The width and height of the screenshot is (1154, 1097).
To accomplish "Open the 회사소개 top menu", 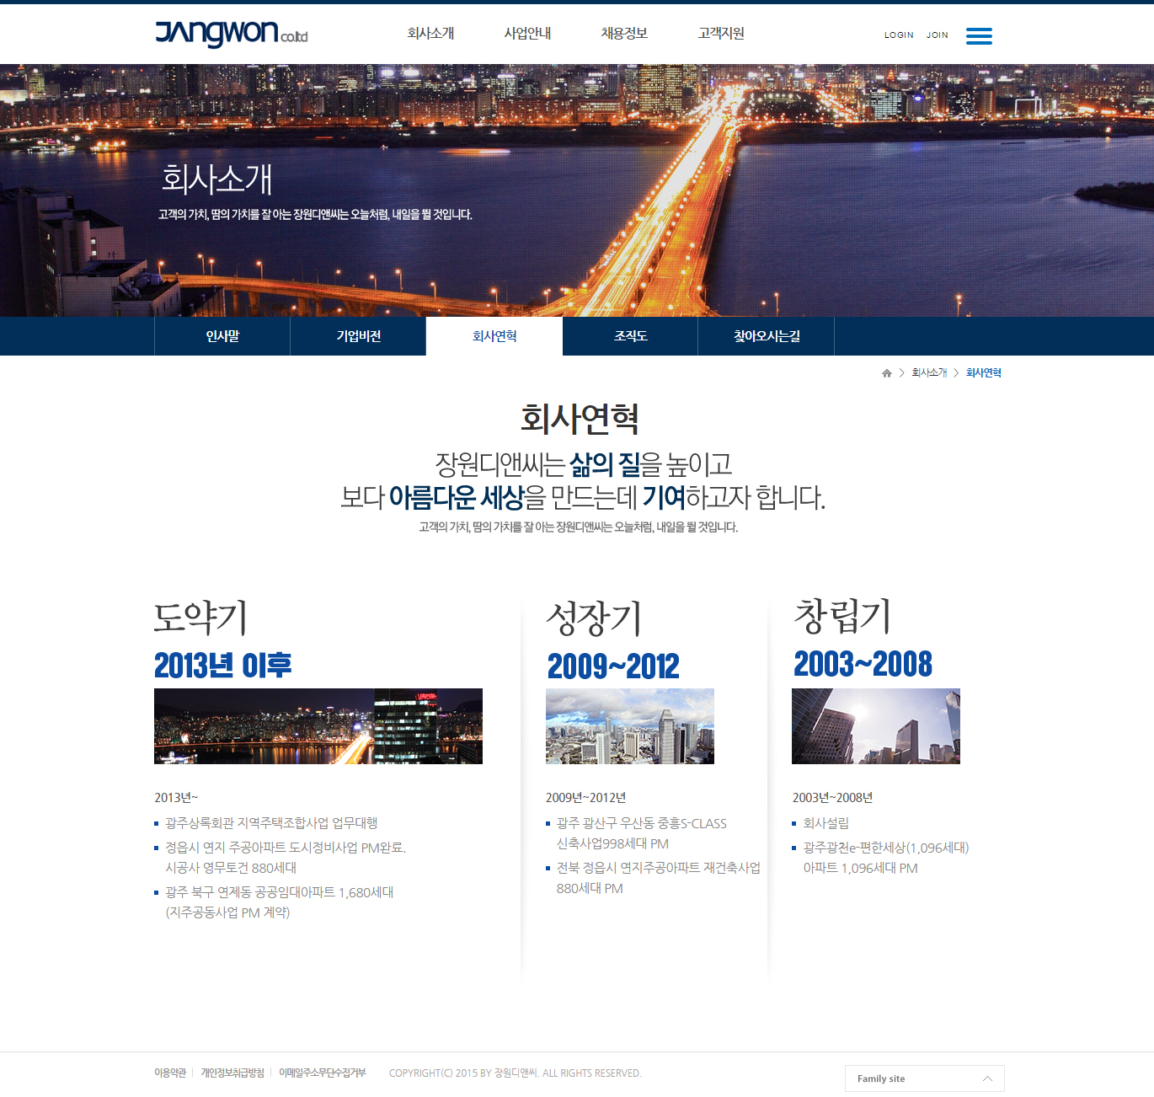I will (x=430, y=34).
